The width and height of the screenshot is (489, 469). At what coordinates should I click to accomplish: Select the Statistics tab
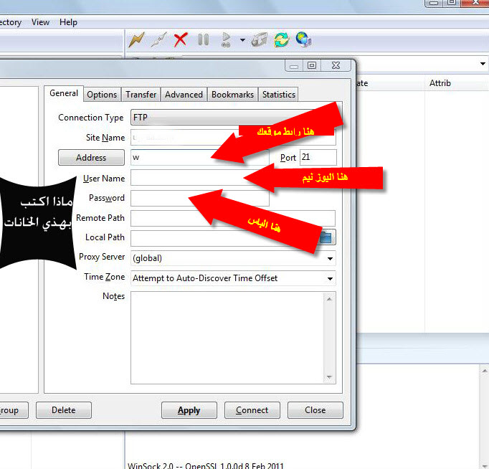[278, 95]
